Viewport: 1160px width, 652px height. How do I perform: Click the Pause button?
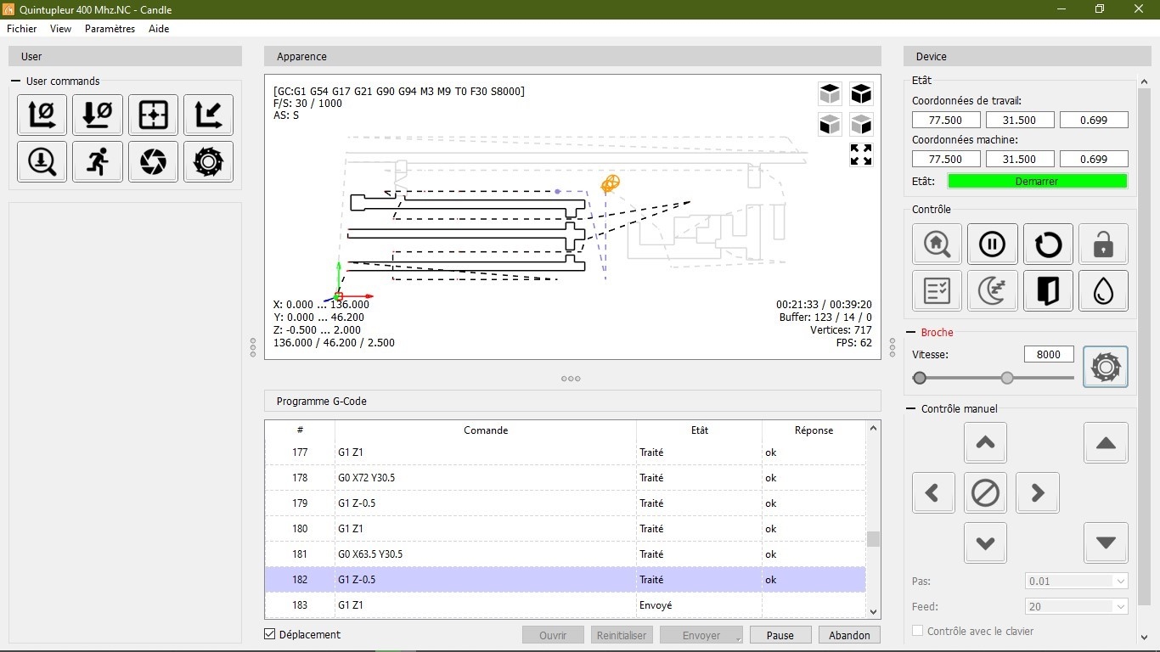pyautogui.click(x=780, y=635)
